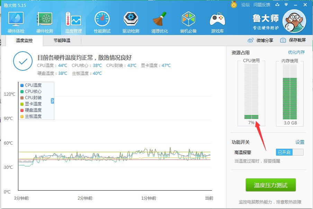Click the 优化内存 link
Screen dimensions: 313x209
pyautogui.click(x=296, y=52)
